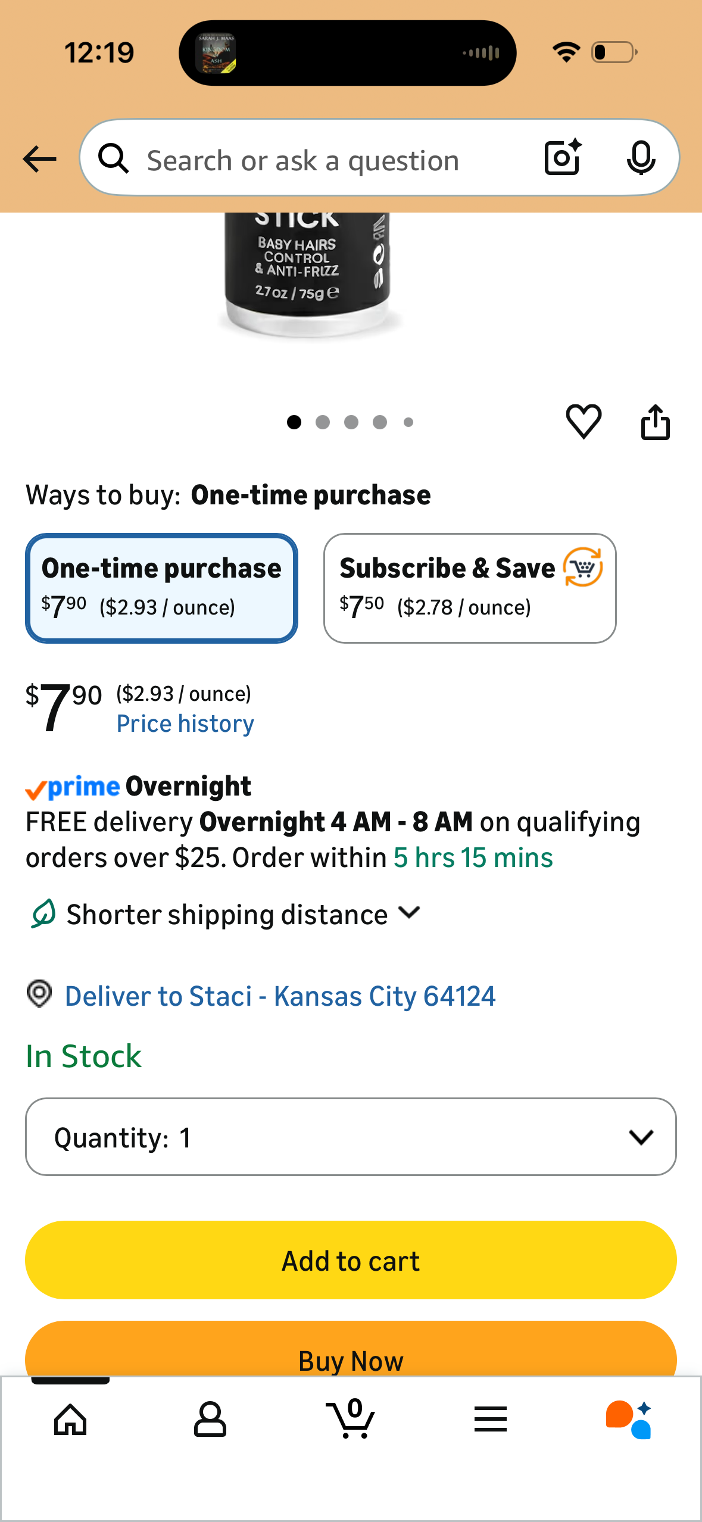The width and height of the screenshot is (702, 1522).
Task: Add to cart button
Action: [351, 1260]
